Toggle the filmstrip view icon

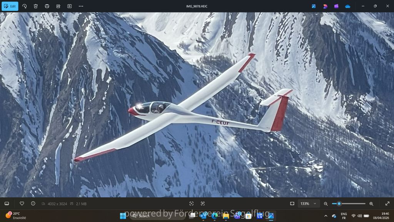click(x=7, y=203)
